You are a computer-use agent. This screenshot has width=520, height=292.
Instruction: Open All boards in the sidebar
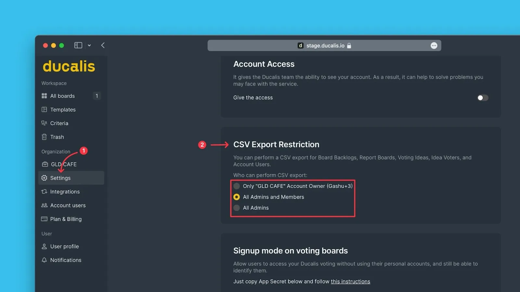[62, 96]
